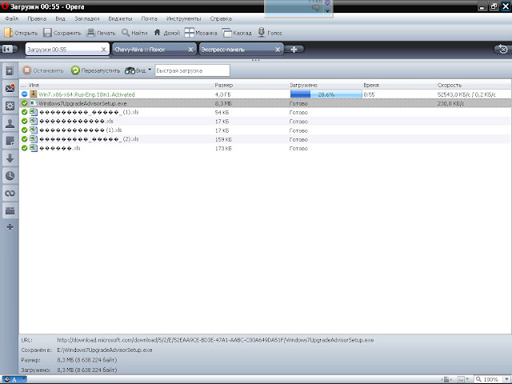The height and width of the screenshot is (384, 512).
Task: Close the Экспресс-панель tab
Action: (x=278, y=50)
